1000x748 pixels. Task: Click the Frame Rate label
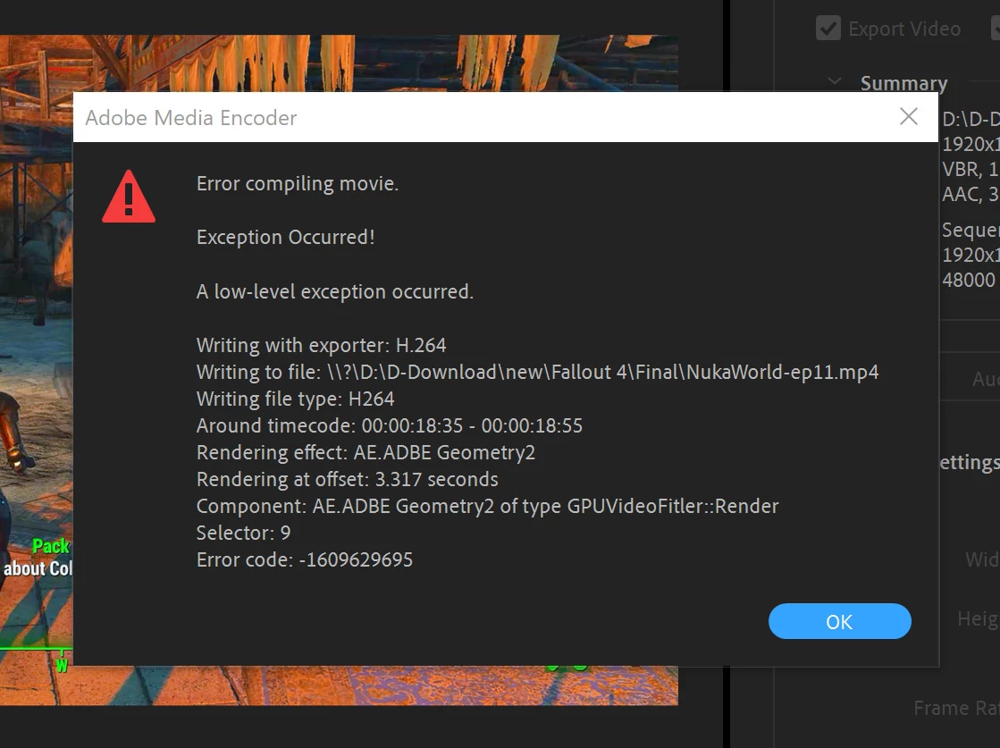click(x=956, y=708)
